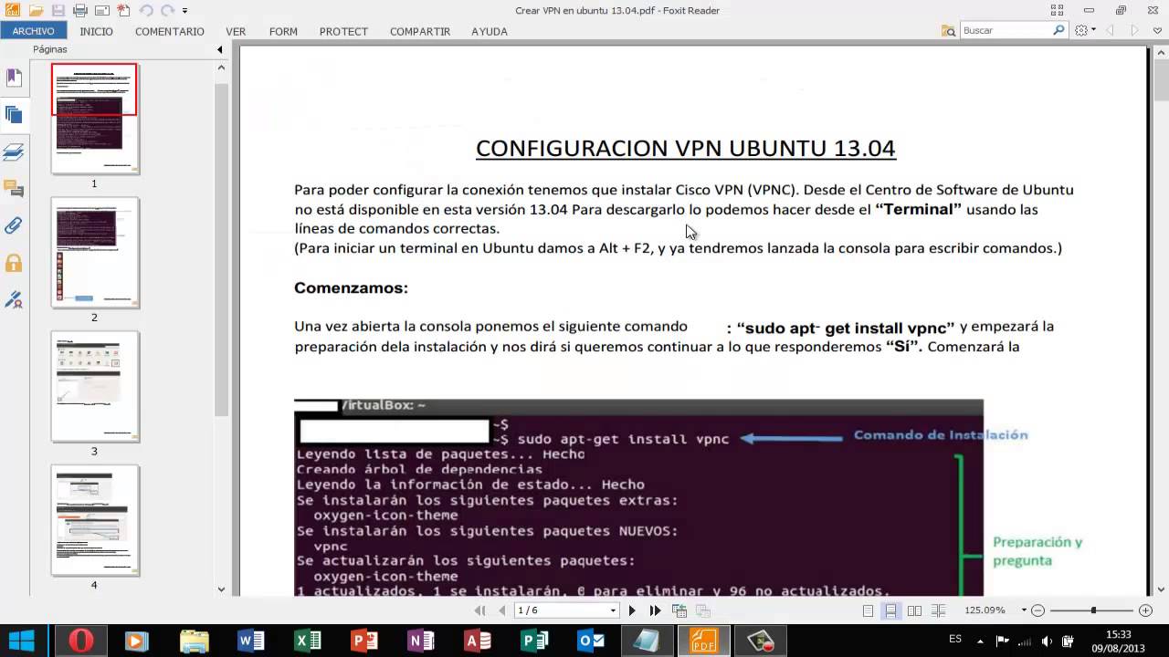Switch to the COMPARTIR ribbon tab
The width and height of the screenshot is (1169, 657).
[420, 31]
